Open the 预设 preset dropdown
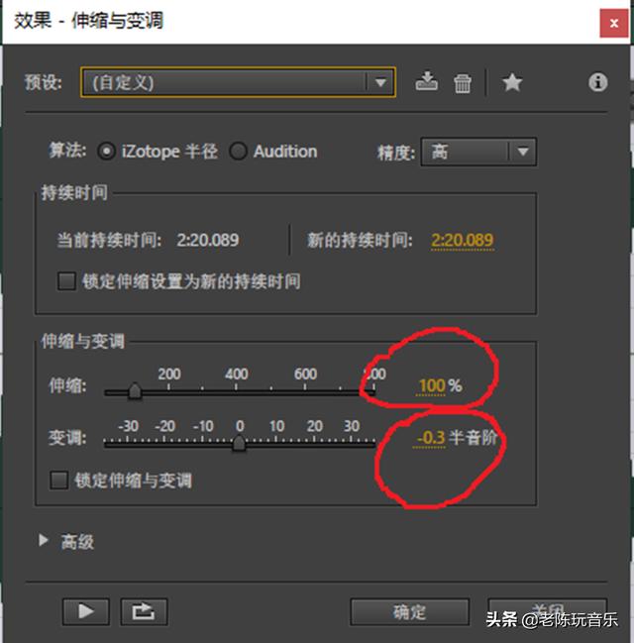Image resolution: width=634 pixels, height=643 pixels. pos(238,82)
